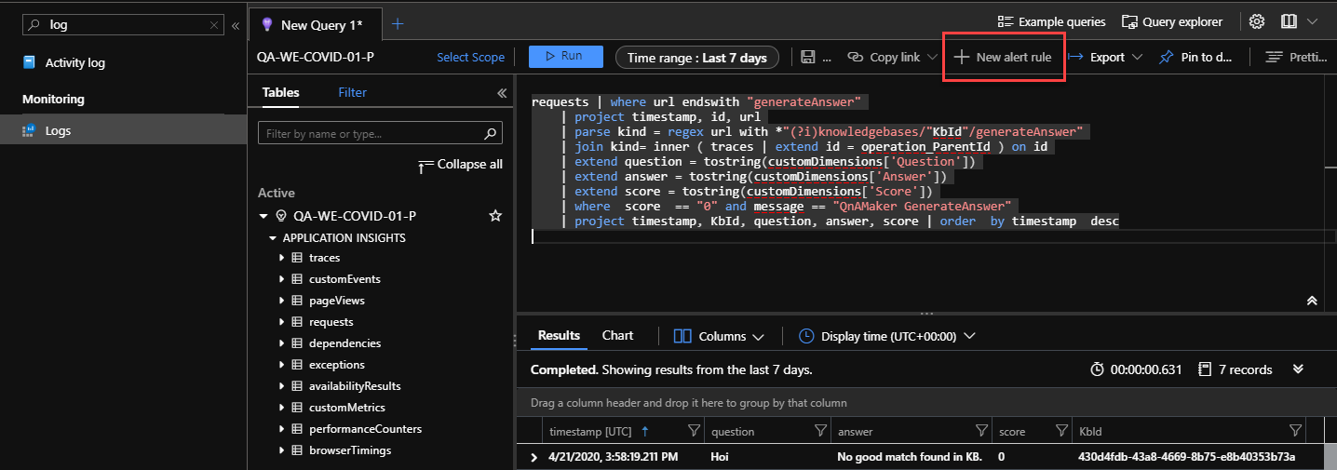The image size is (1337, 470).
Task: Expand the Copy link dropdown arrow
Action: click(932, 58)
